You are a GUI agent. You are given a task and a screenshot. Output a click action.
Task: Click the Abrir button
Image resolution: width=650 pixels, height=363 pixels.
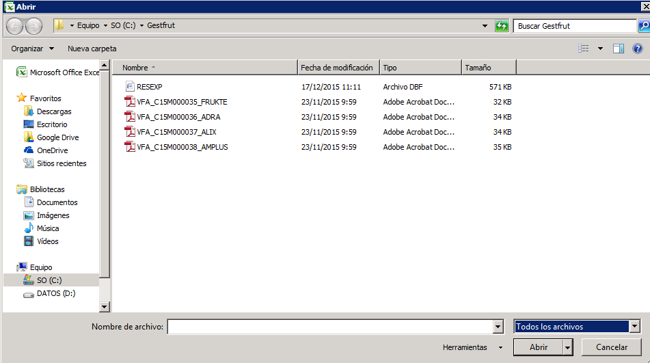[x=539, y=347]
